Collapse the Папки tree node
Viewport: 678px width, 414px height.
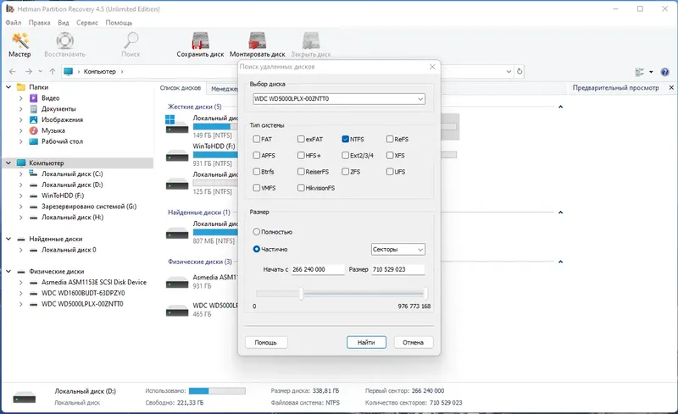coord(8,87)
